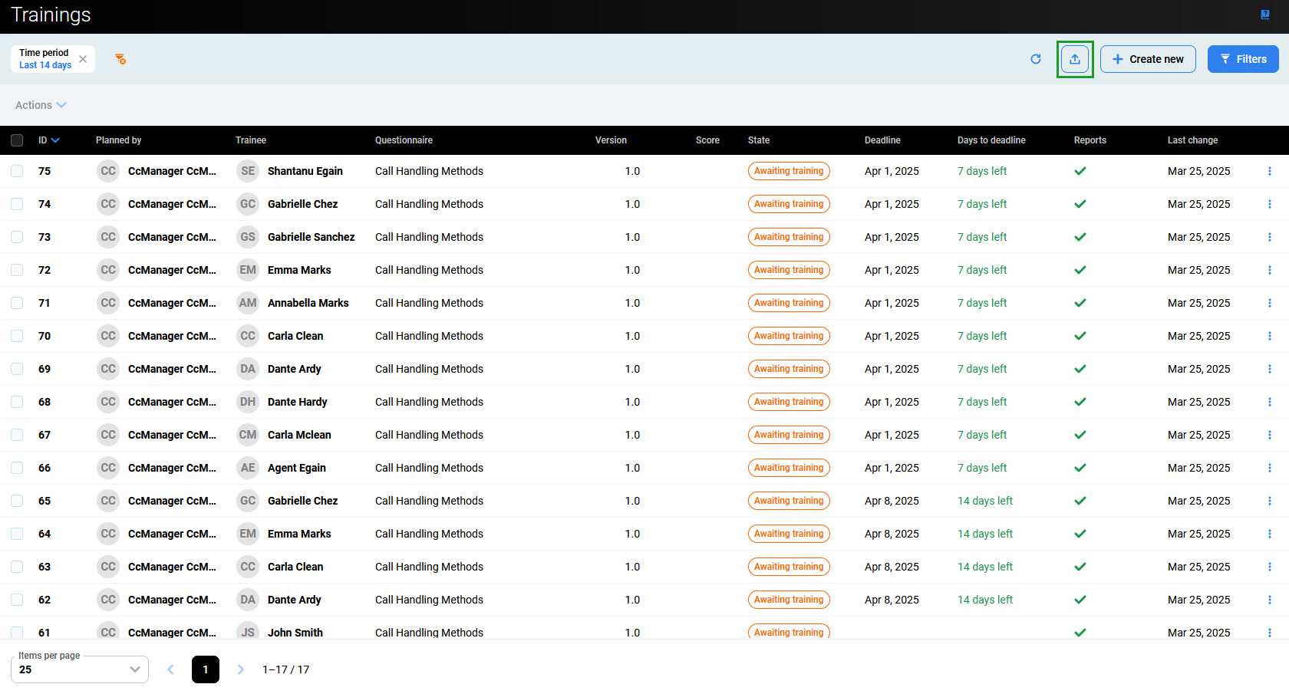
Task: Open three-dot menu for training 65
Action: coord(1269,501)
